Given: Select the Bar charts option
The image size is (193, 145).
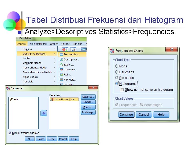Looking at the screenshot, I should (117, 72).
